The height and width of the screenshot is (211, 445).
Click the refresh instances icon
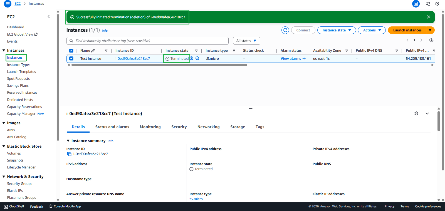point(285,30)
